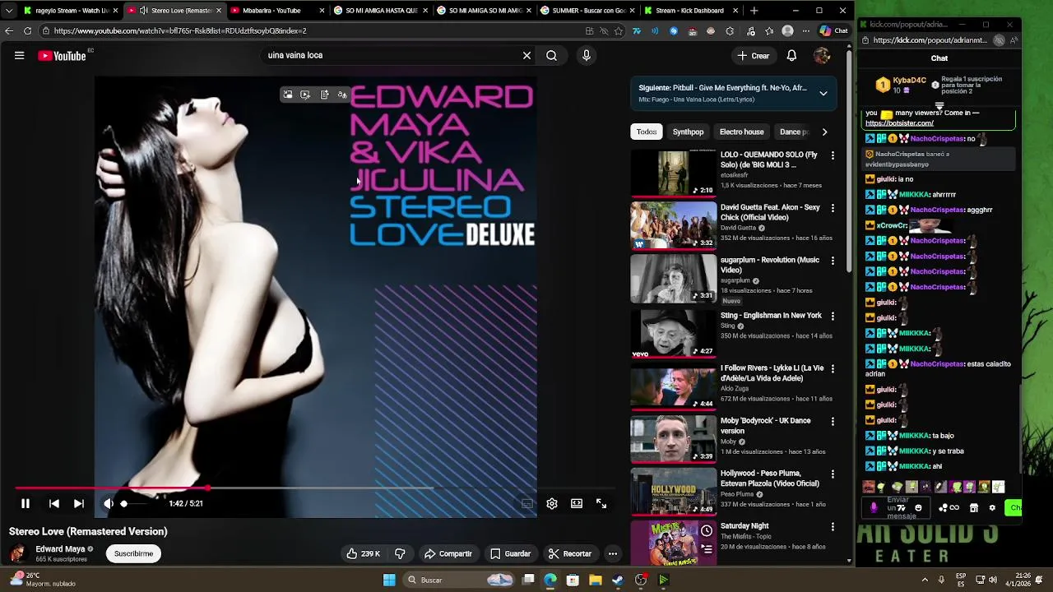Mute the video with the speaker icon

[x=108, y=503]
